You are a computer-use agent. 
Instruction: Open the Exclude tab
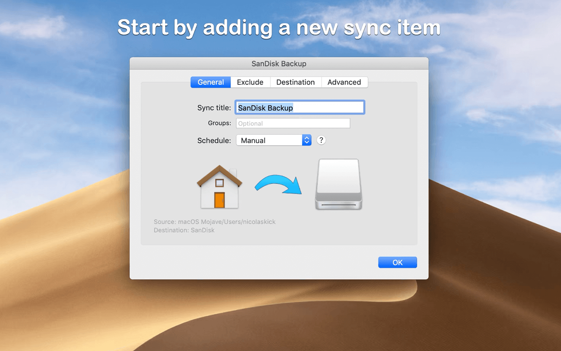point(250,82)
